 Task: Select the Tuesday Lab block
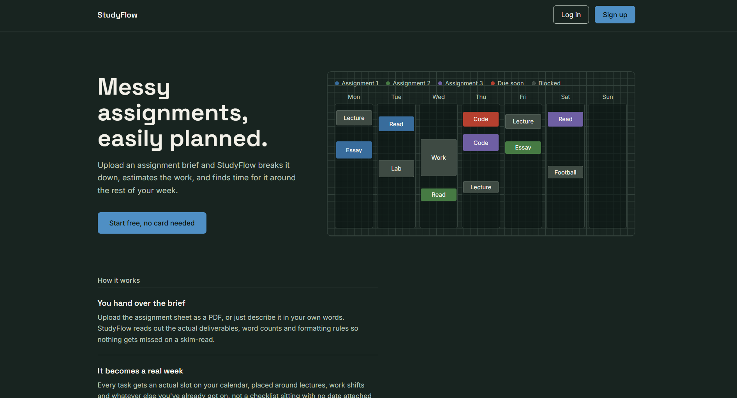(x=396, y=169)
